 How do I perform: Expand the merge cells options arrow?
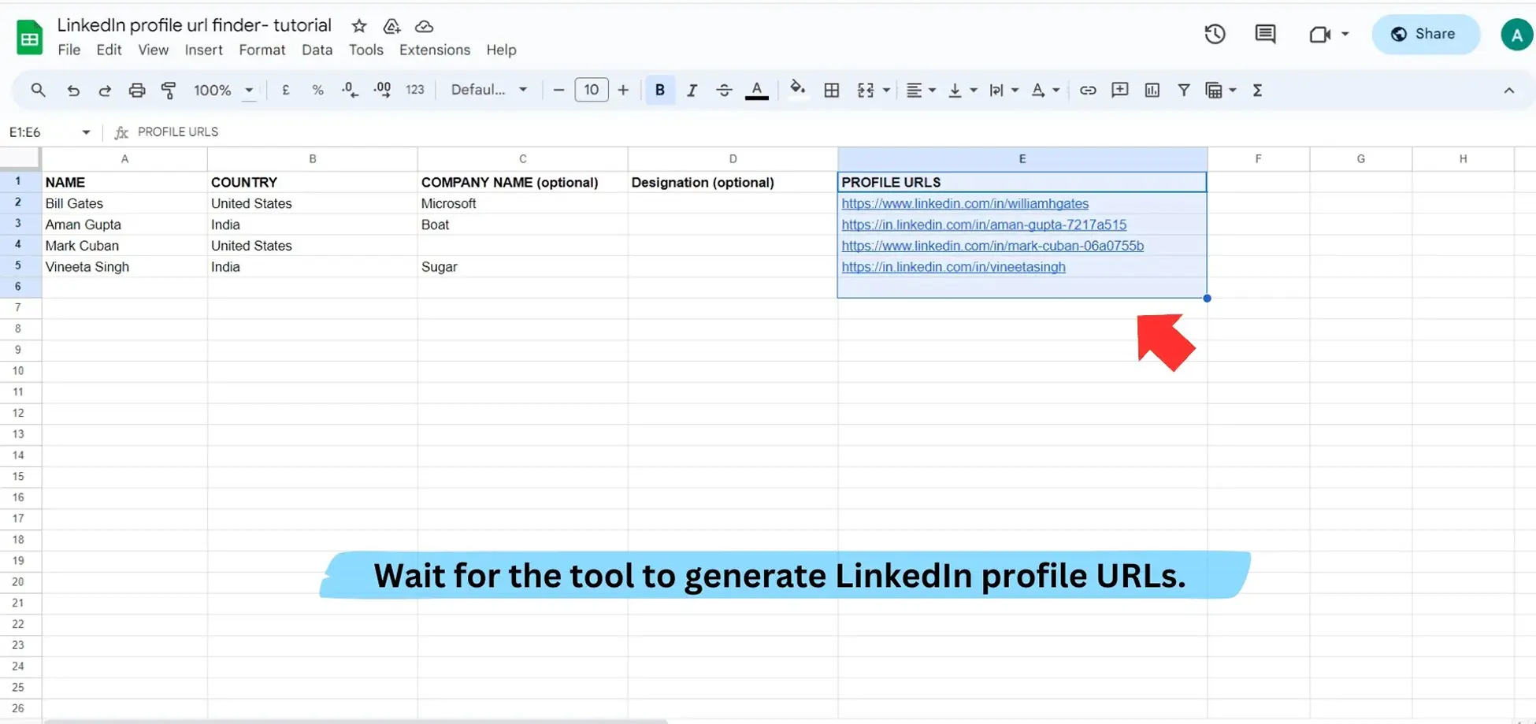click(886, 90)
